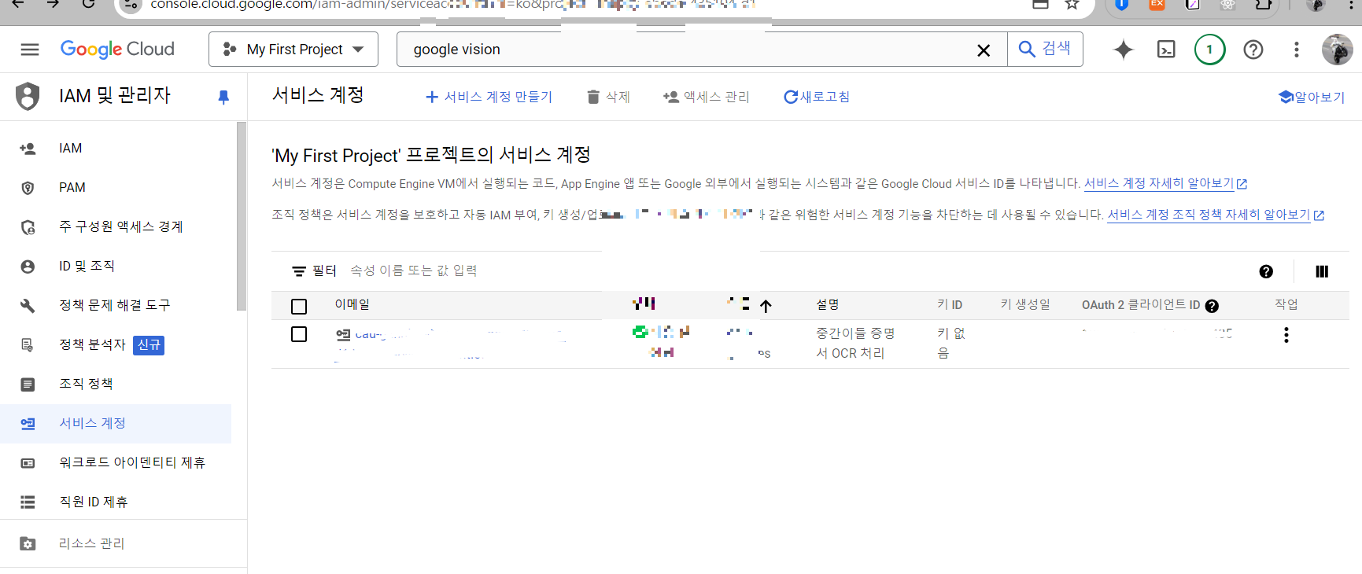The image size is (1362, 574).
Task: Open the row actions three-dot menu
Action: 1286,335
